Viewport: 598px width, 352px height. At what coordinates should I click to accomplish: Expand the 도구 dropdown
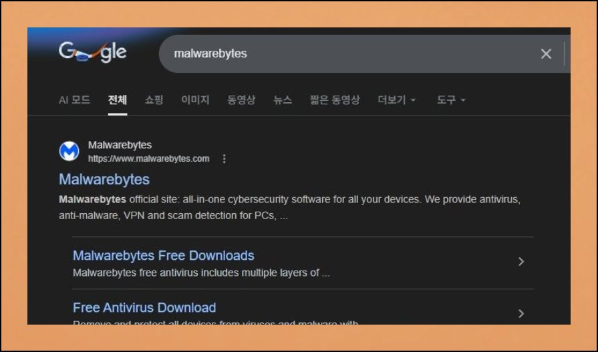[451, 100]
